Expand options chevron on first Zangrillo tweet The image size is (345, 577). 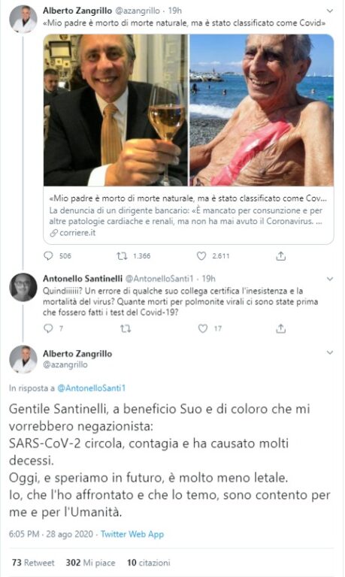[x=330, y=11]
